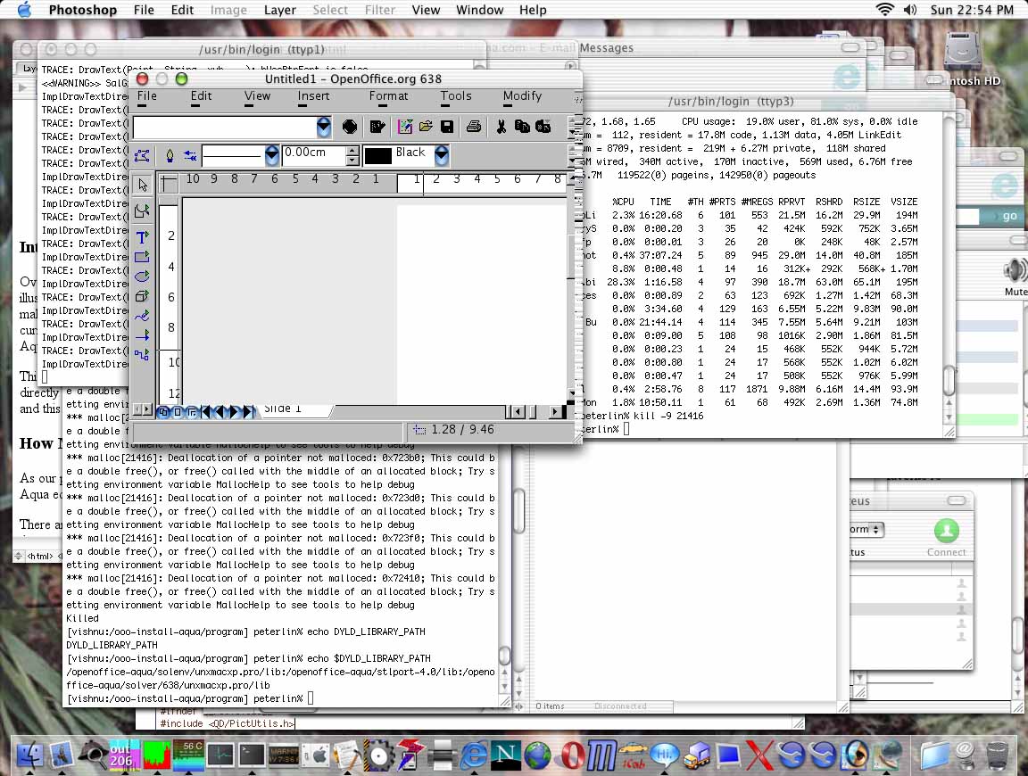
Task: Open the line style dropdown
Action: tap(272, 155)
